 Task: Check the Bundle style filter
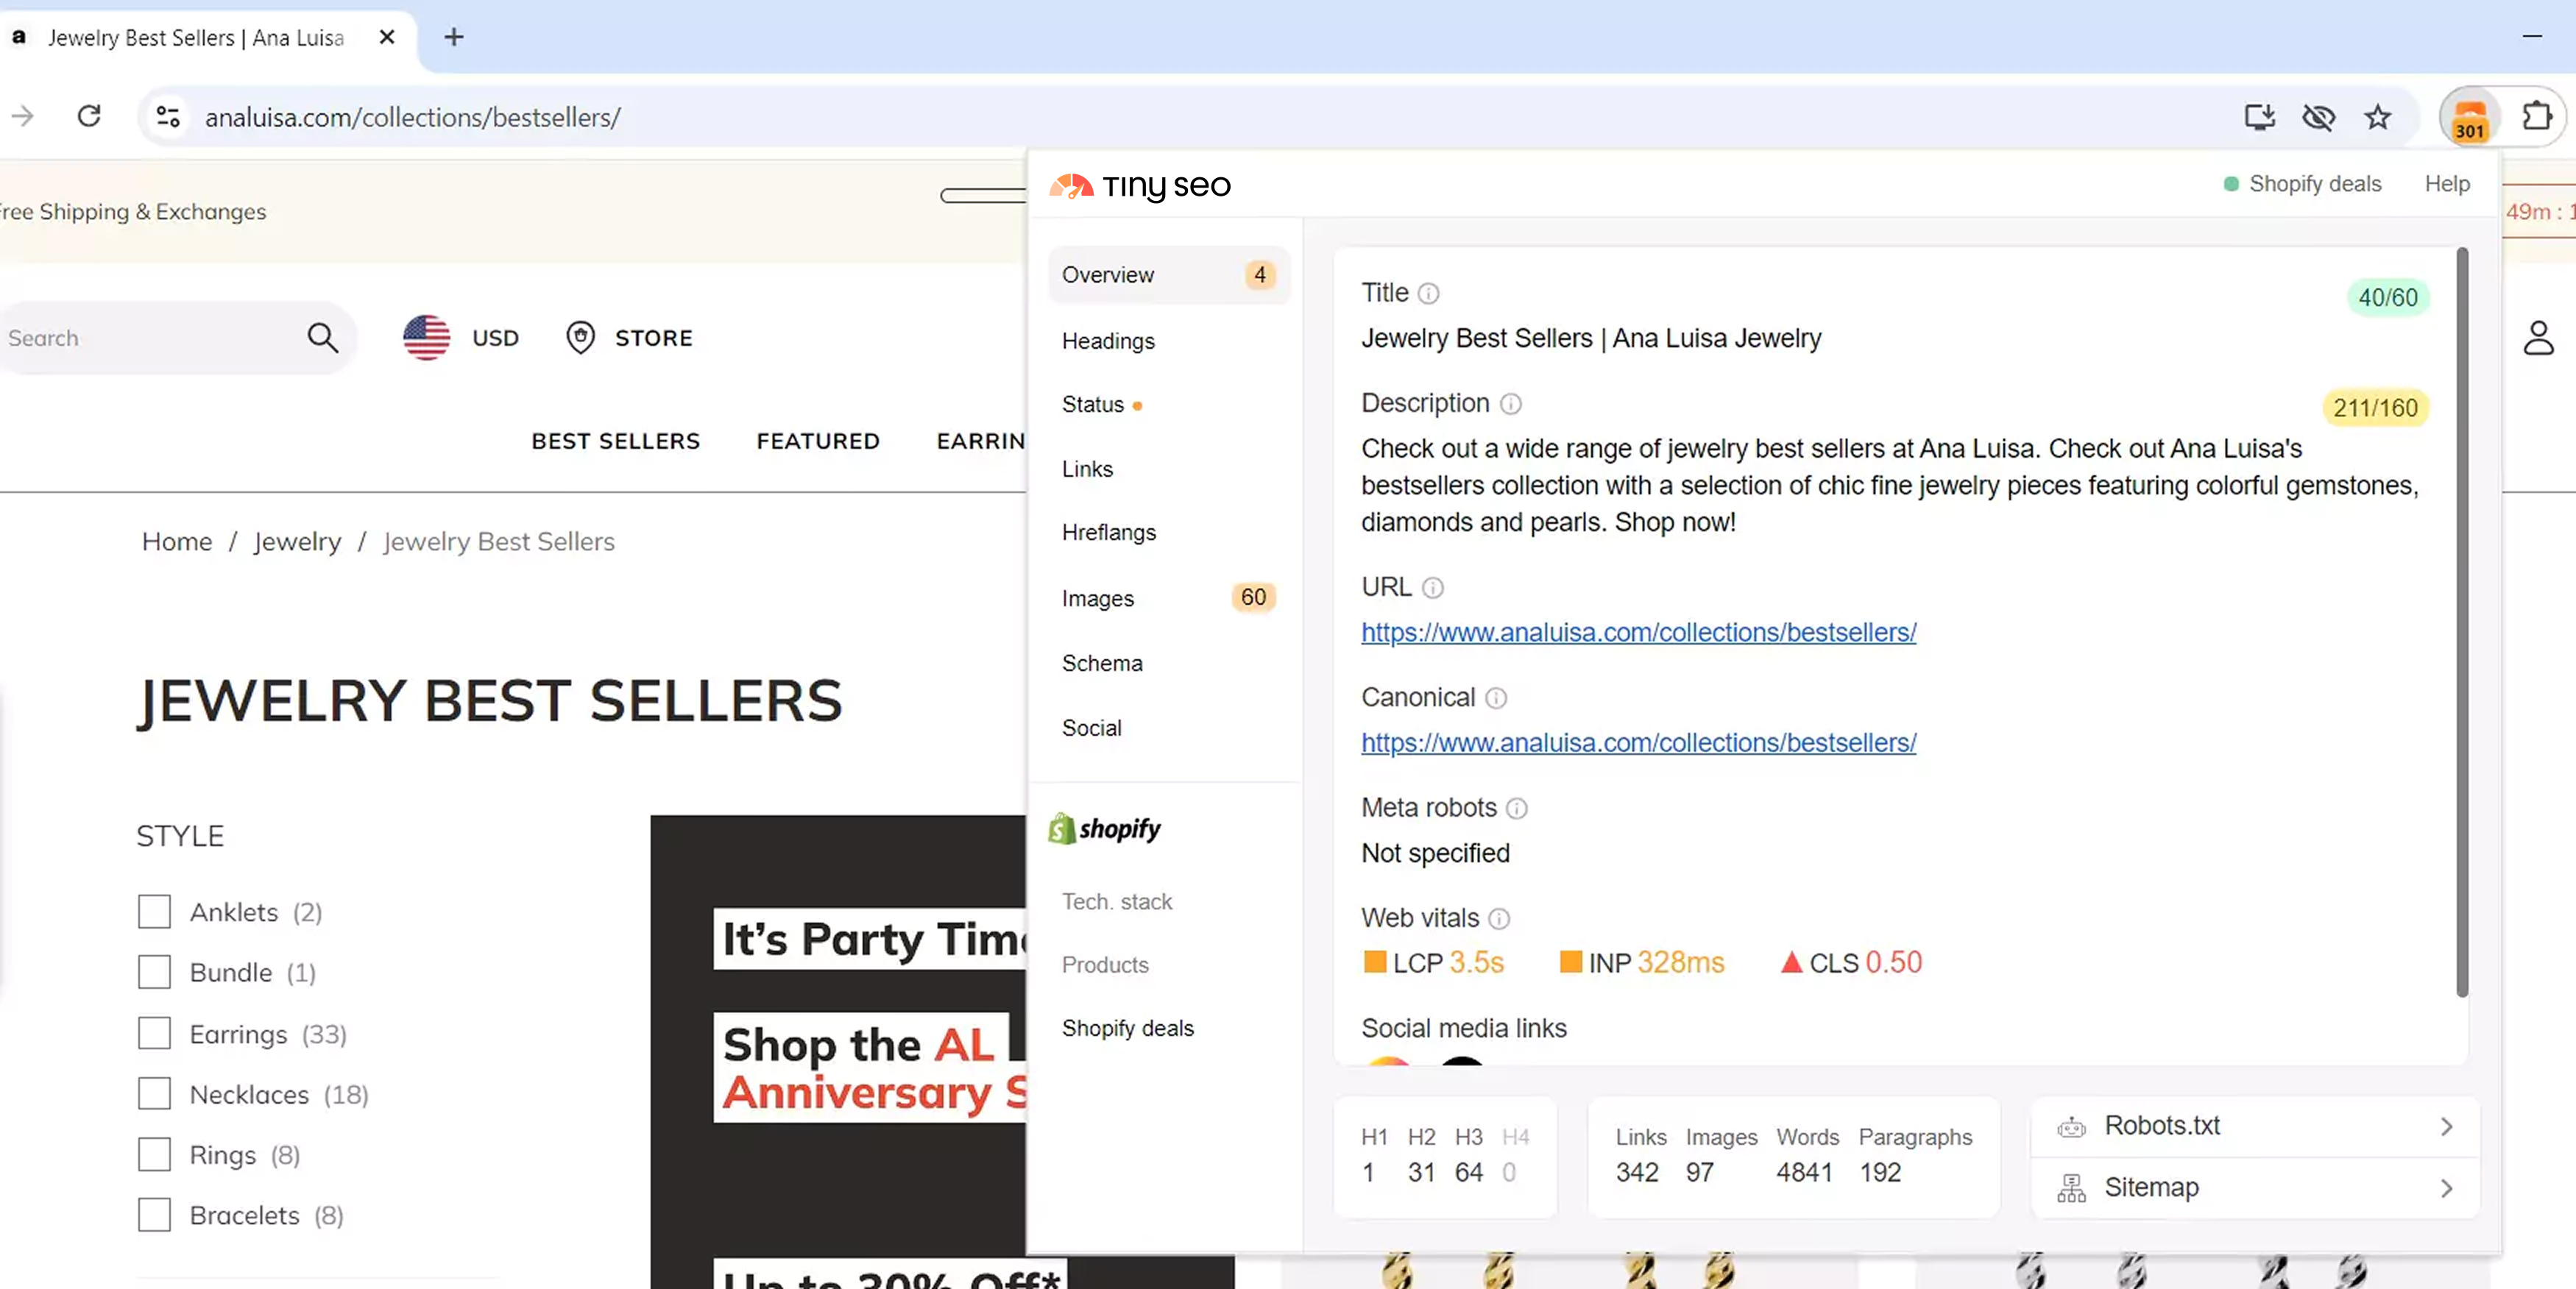(x=154, y=972)
